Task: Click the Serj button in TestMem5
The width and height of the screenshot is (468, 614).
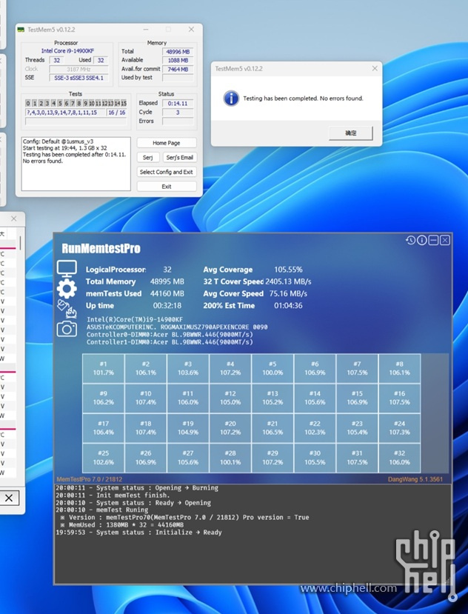Action: click(x=148, y=158)
